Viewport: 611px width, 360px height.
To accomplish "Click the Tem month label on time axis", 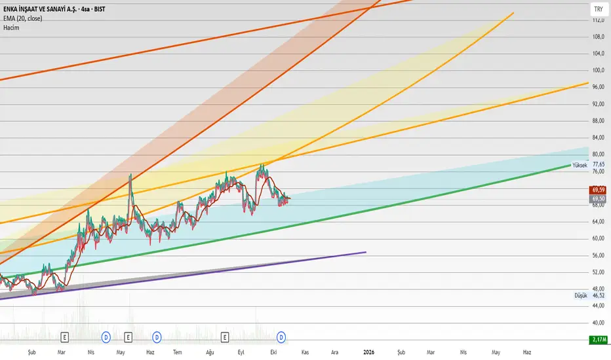I will click(x=177, y=352).
